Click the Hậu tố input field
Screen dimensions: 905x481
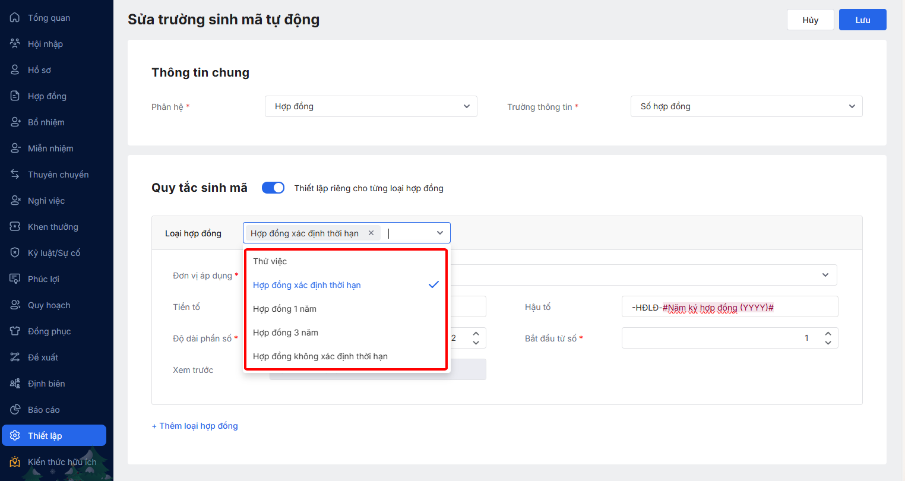point(729,307)
